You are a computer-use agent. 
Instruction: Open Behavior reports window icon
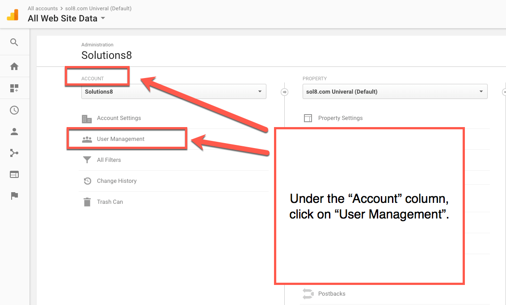point(14,174)
